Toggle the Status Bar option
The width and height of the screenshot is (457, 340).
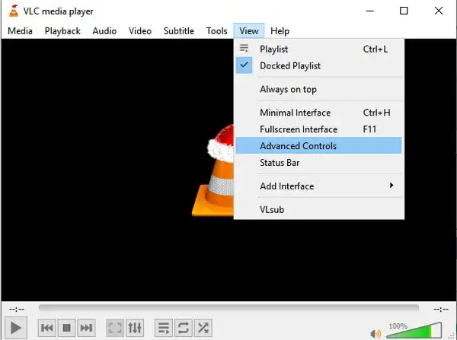318,163
